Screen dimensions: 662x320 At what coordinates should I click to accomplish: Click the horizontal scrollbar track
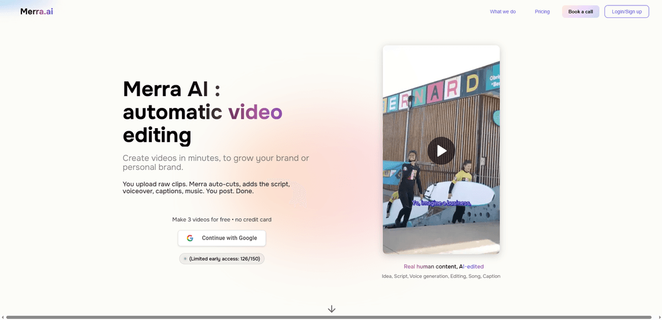click(x=331, y=317)
